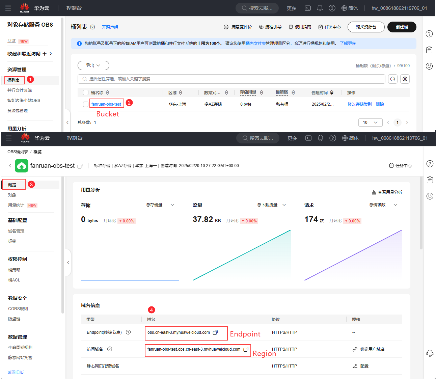Screen dimensions: 436x379
Task: Open the 总存储量 metric dropdown
Action: tap(160, 205)
